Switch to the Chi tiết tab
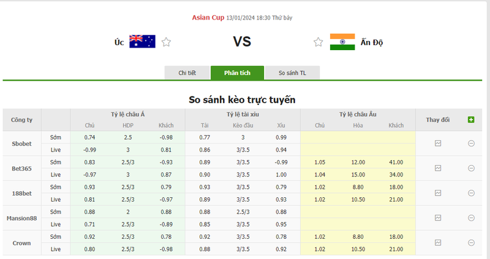Screen dimensions: 490x259 click(x=187, y=73)
